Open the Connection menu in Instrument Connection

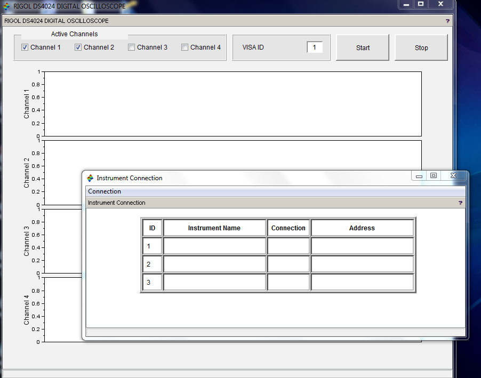[x=105, y=191]
